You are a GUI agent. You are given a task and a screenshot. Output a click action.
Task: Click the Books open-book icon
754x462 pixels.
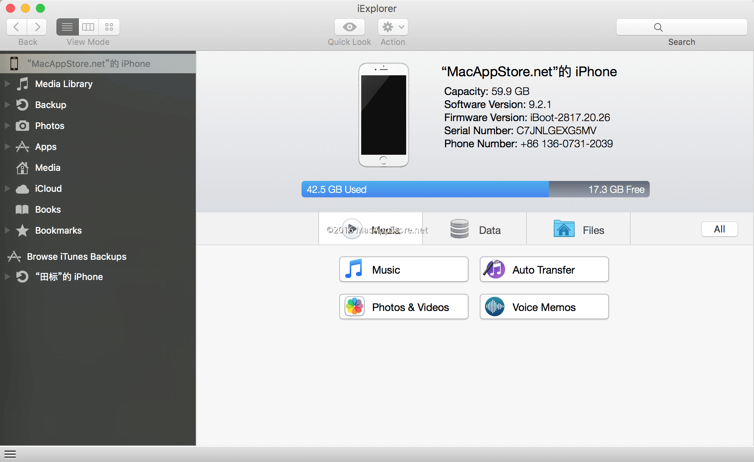tap(22, 209)
